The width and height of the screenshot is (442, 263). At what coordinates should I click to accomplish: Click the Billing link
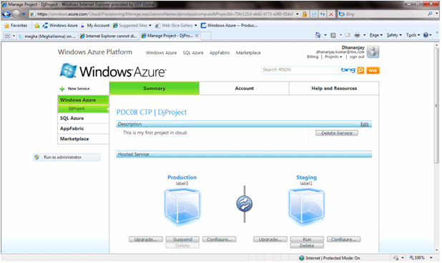pos(313,57)
